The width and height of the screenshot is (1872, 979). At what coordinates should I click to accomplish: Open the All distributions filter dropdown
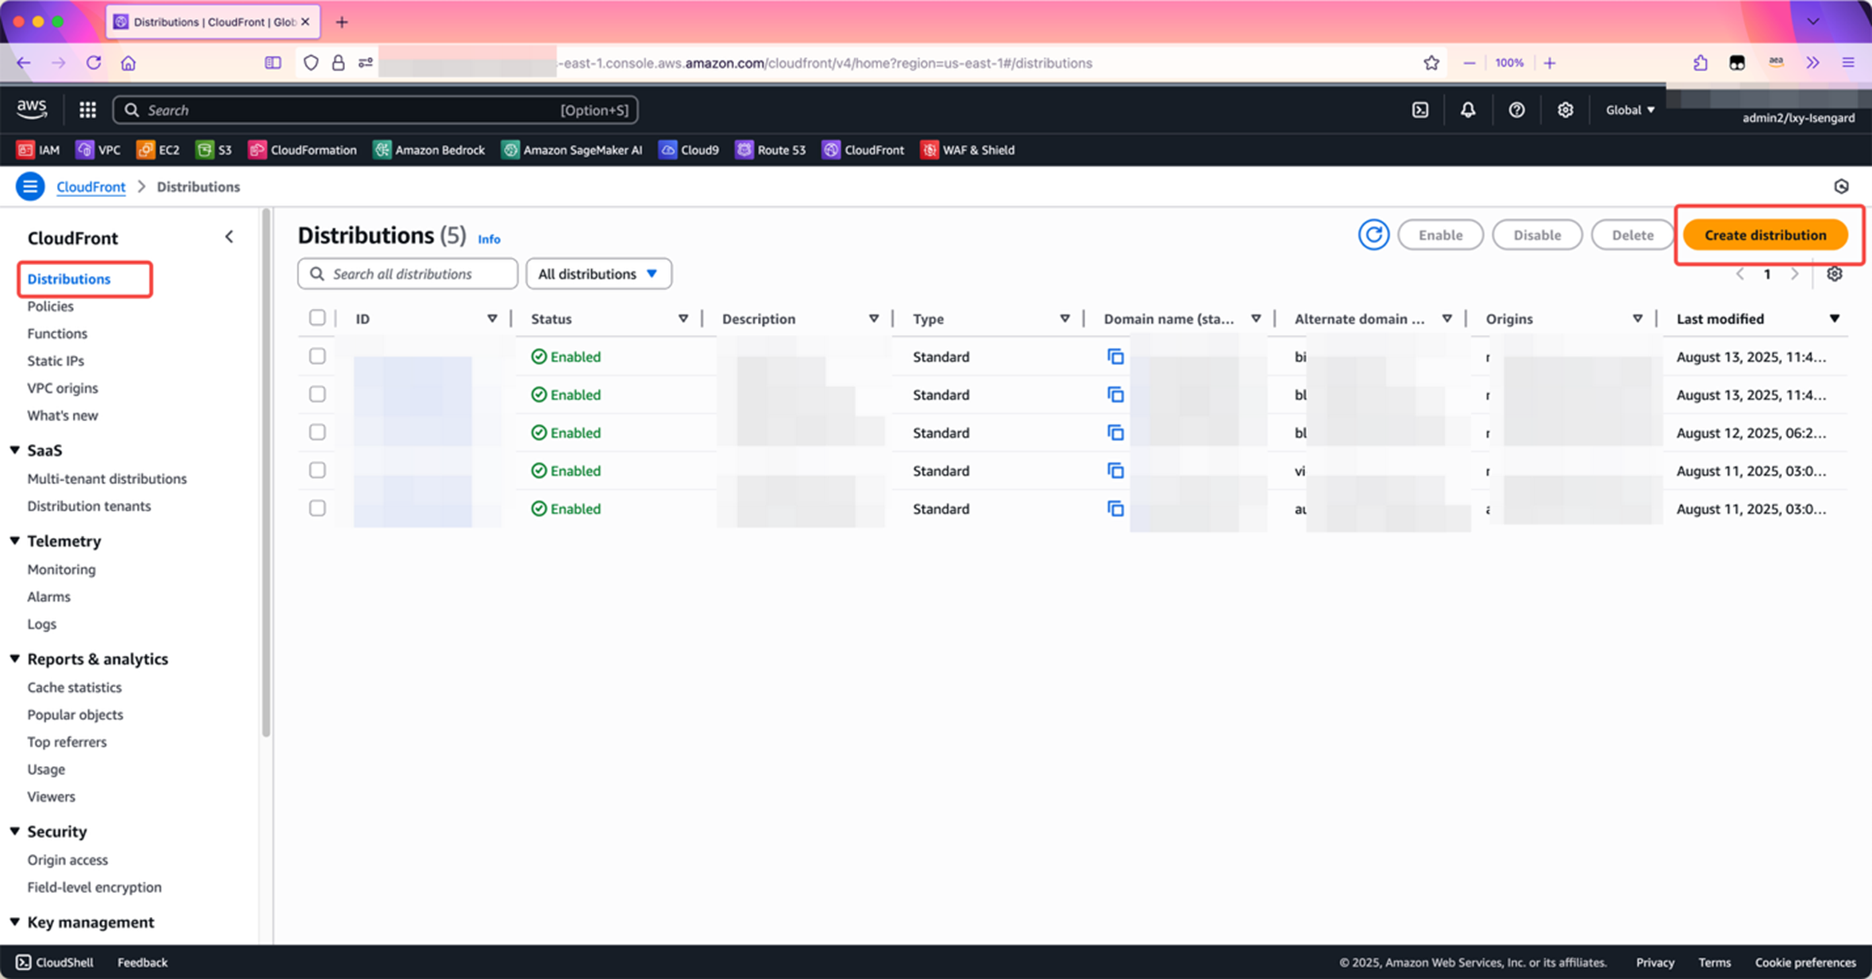click(x=598, y=274)
